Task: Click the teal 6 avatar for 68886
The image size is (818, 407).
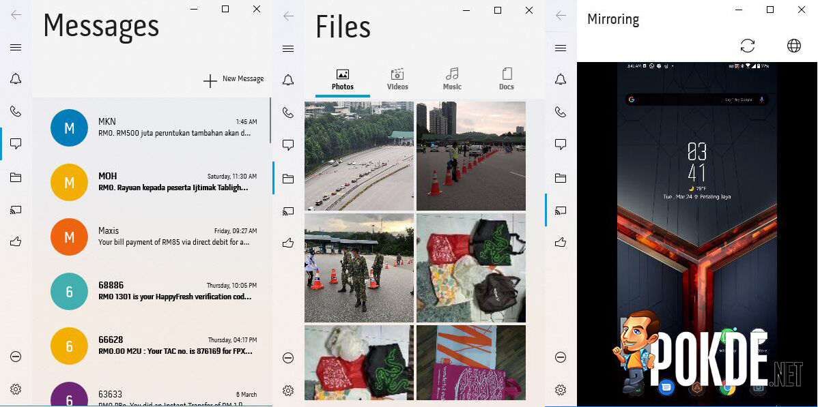Action: click(70, 291)
